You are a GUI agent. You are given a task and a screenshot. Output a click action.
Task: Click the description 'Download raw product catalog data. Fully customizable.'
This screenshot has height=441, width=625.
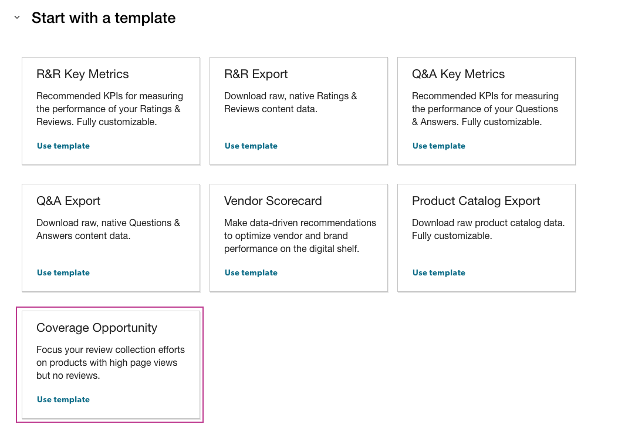[488, 229]
